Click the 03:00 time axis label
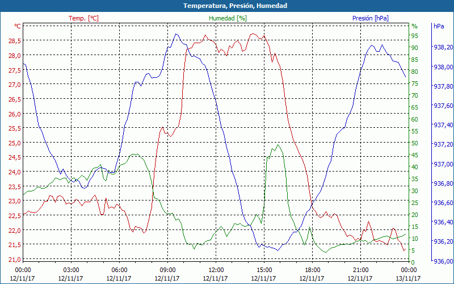Viewport: 454px width, 284px height. click(71, 270)
